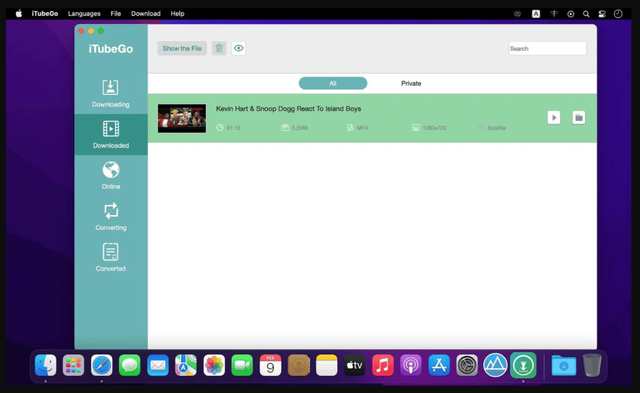Click the 01:13 duration label
This screenshot has width=640, height=393.
click(x=234, y=127)
